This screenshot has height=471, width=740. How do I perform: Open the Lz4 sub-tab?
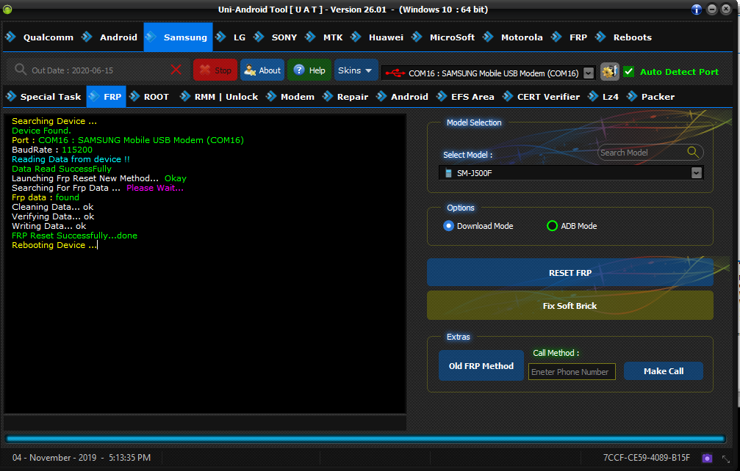tap(603, 97)
